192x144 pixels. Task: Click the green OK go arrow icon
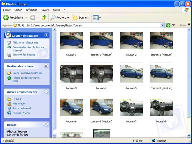tap(168, 25)
